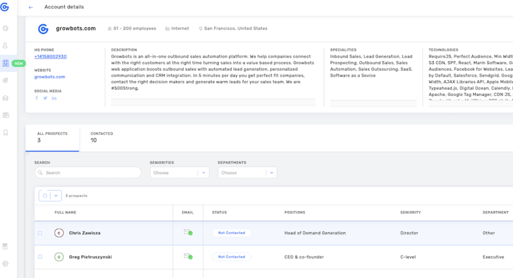Select the campaigns pencil icon in sidebar
The image size is (513, 278).
coord(5,80)
